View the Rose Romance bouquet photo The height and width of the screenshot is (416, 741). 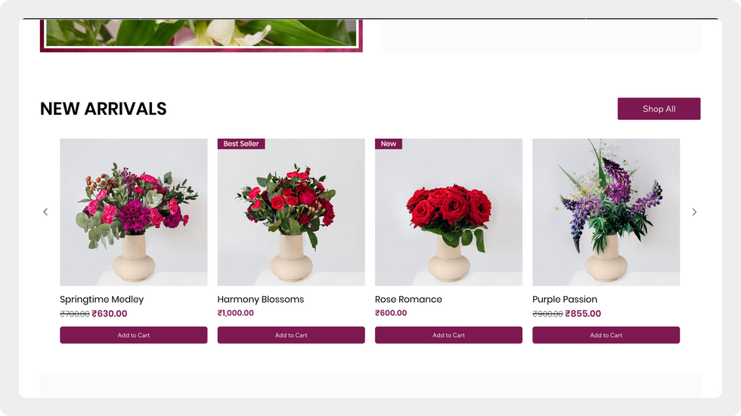click(448, 211)
